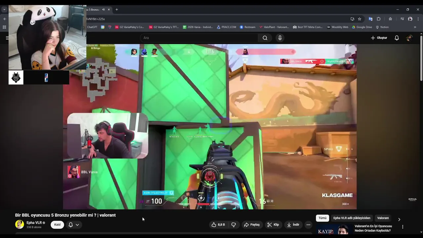
Task: Open the ChatGPT bookmark
Action: point(92,27)
